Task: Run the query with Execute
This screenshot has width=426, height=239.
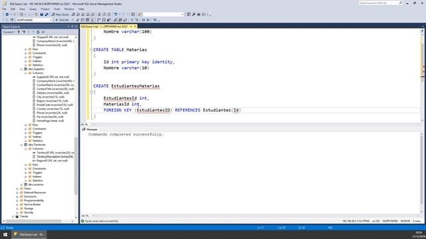Action: tap(62, 20)
